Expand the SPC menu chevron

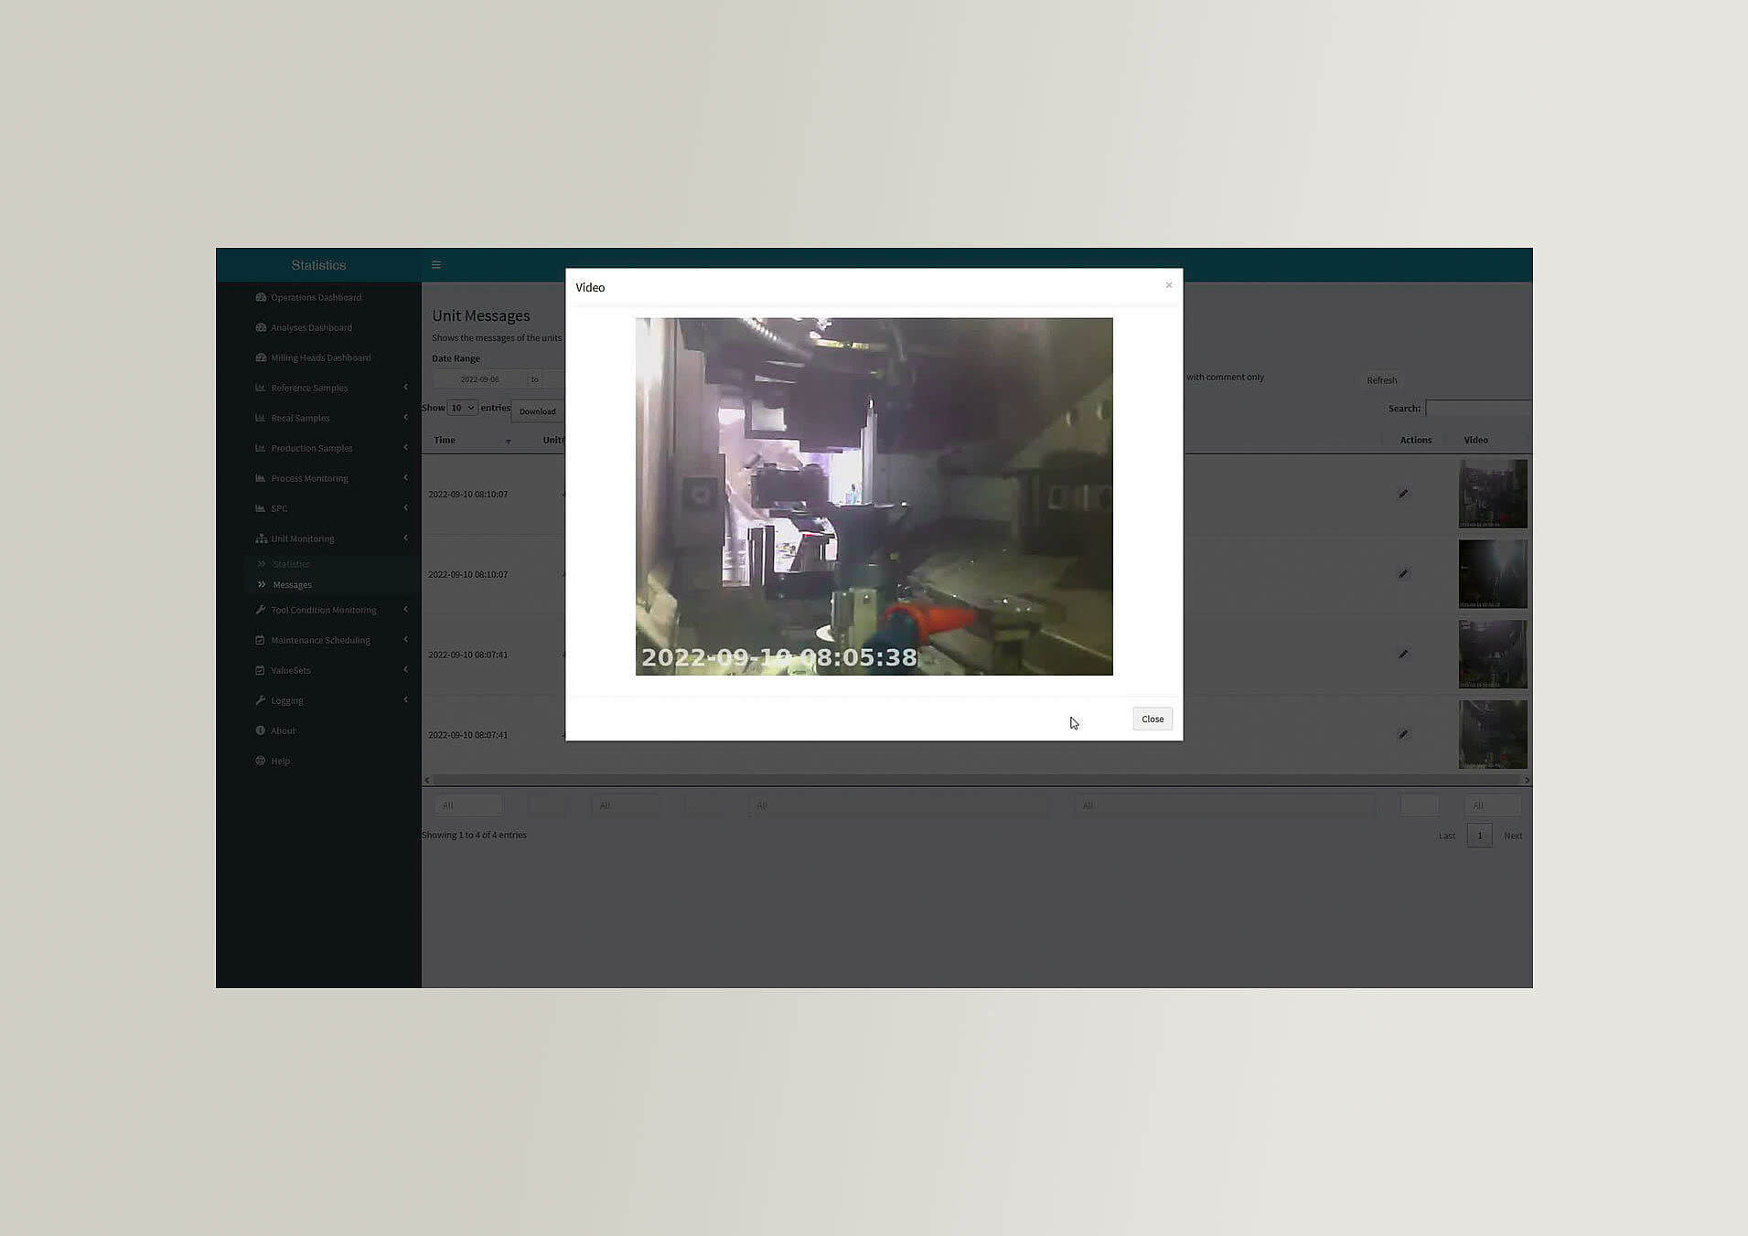405,508
